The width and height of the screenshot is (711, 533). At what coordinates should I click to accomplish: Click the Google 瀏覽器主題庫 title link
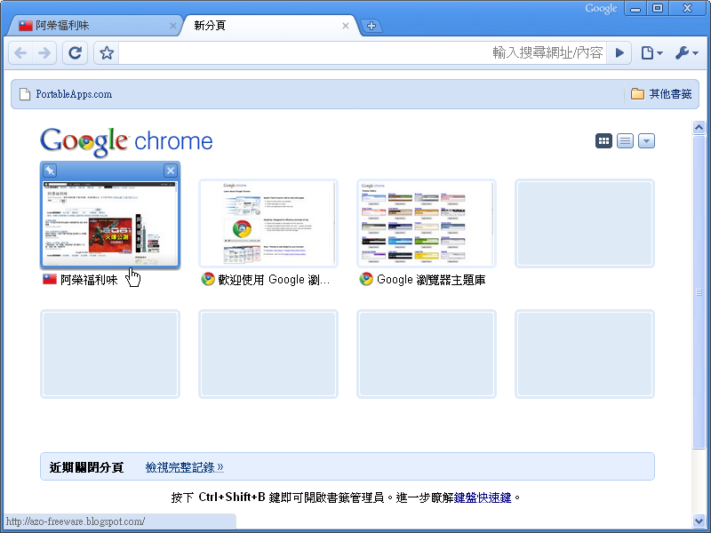tap(431, 280)
